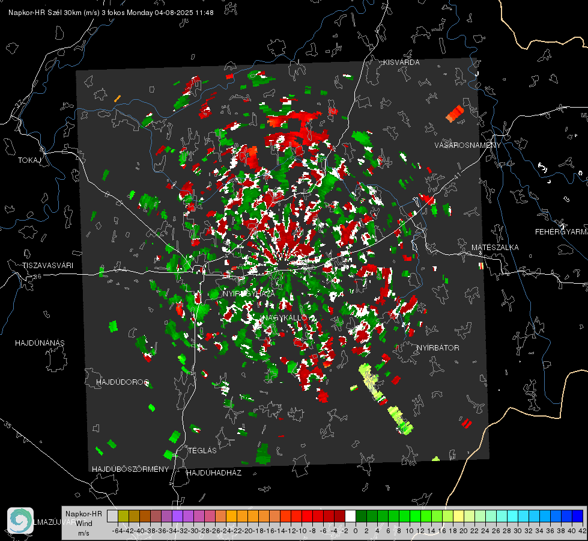Select the light grey leftmost legend swatch
This screenshot has height=541, width=588.
(x=112, y=516)
